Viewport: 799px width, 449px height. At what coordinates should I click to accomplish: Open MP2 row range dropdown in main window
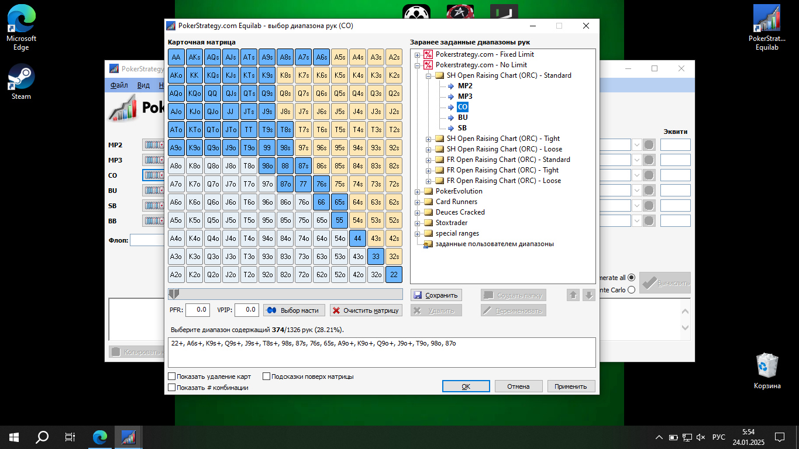(636, 145)
